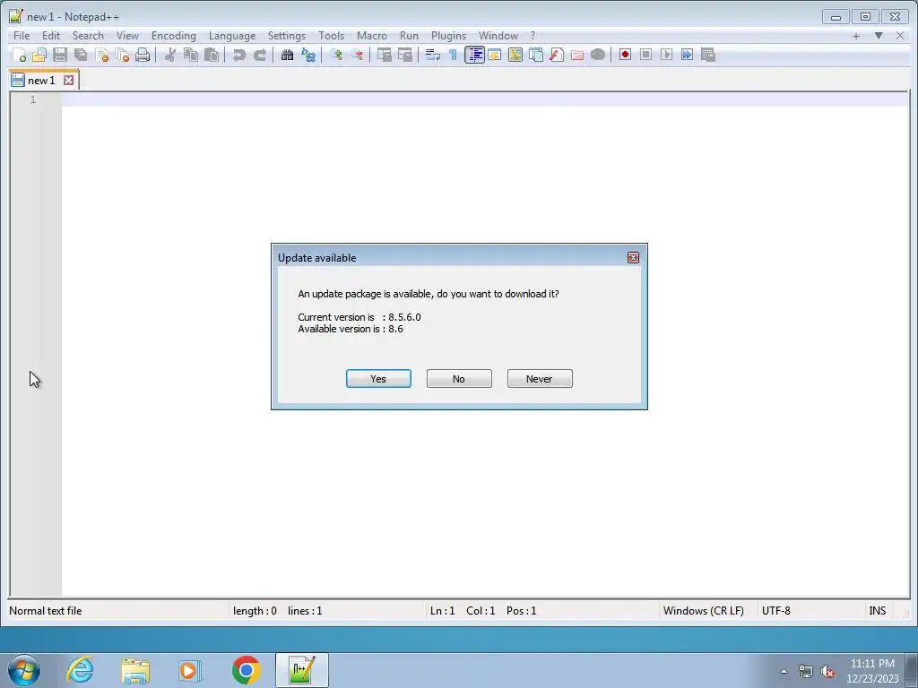The height and width of the screenshot is (688, 918).
Task: Select the new 1 tab
Action: [41, 80]
